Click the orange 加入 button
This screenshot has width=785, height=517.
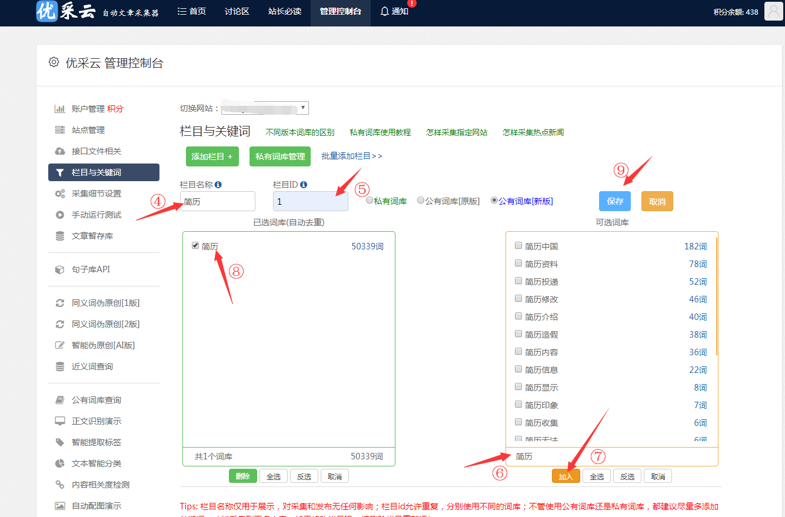pos(566,476)
